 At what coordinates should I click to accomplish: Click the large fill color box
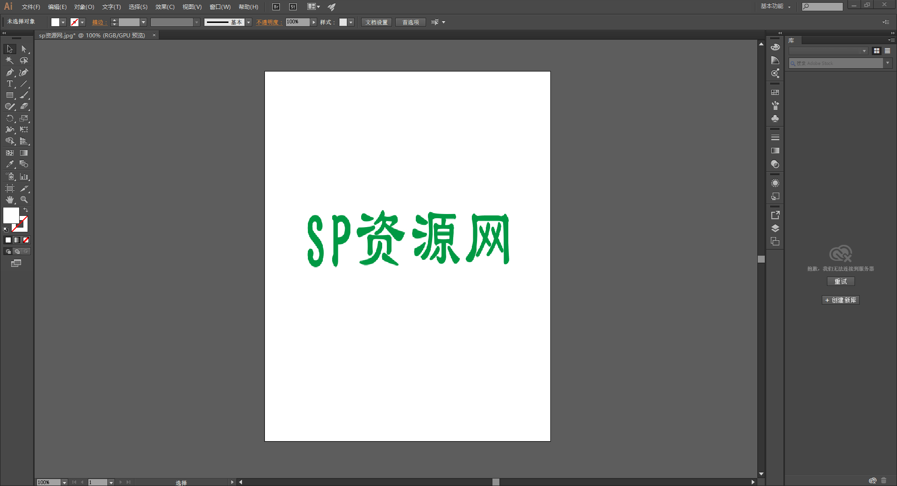[x=11, y=215]
